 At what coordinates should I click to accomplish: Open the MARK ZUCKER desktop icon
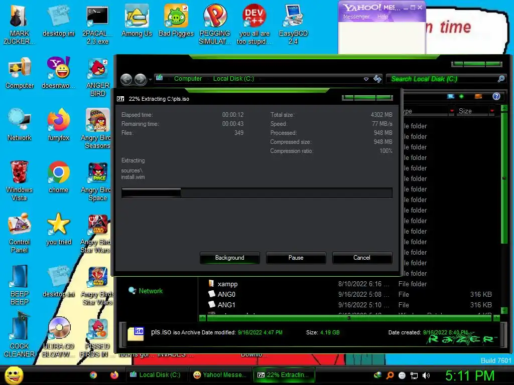point(19,25)
